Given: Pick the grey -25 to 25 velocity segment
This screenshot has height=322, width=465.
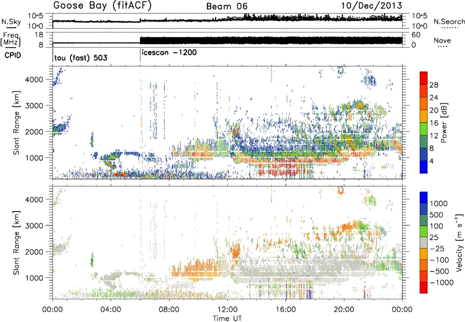Looking at the screenshot, I should pyautogui.click(x=424, y=242).
